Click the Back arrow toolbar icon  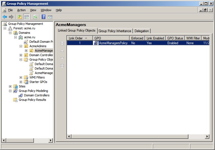(5, 17)
